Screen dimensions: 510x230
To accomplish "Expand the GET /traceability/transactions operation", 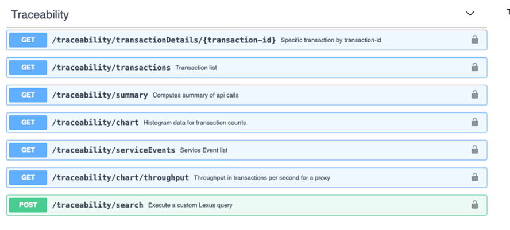I will (x=246, y=68).
